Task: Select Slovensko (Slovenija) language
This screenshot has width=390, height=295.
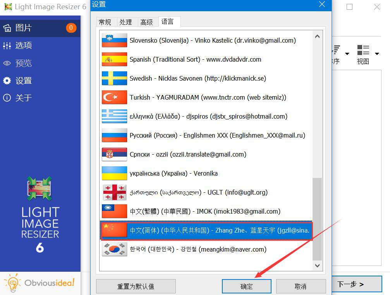Action: pyautogui.click(x=206, y=40)
